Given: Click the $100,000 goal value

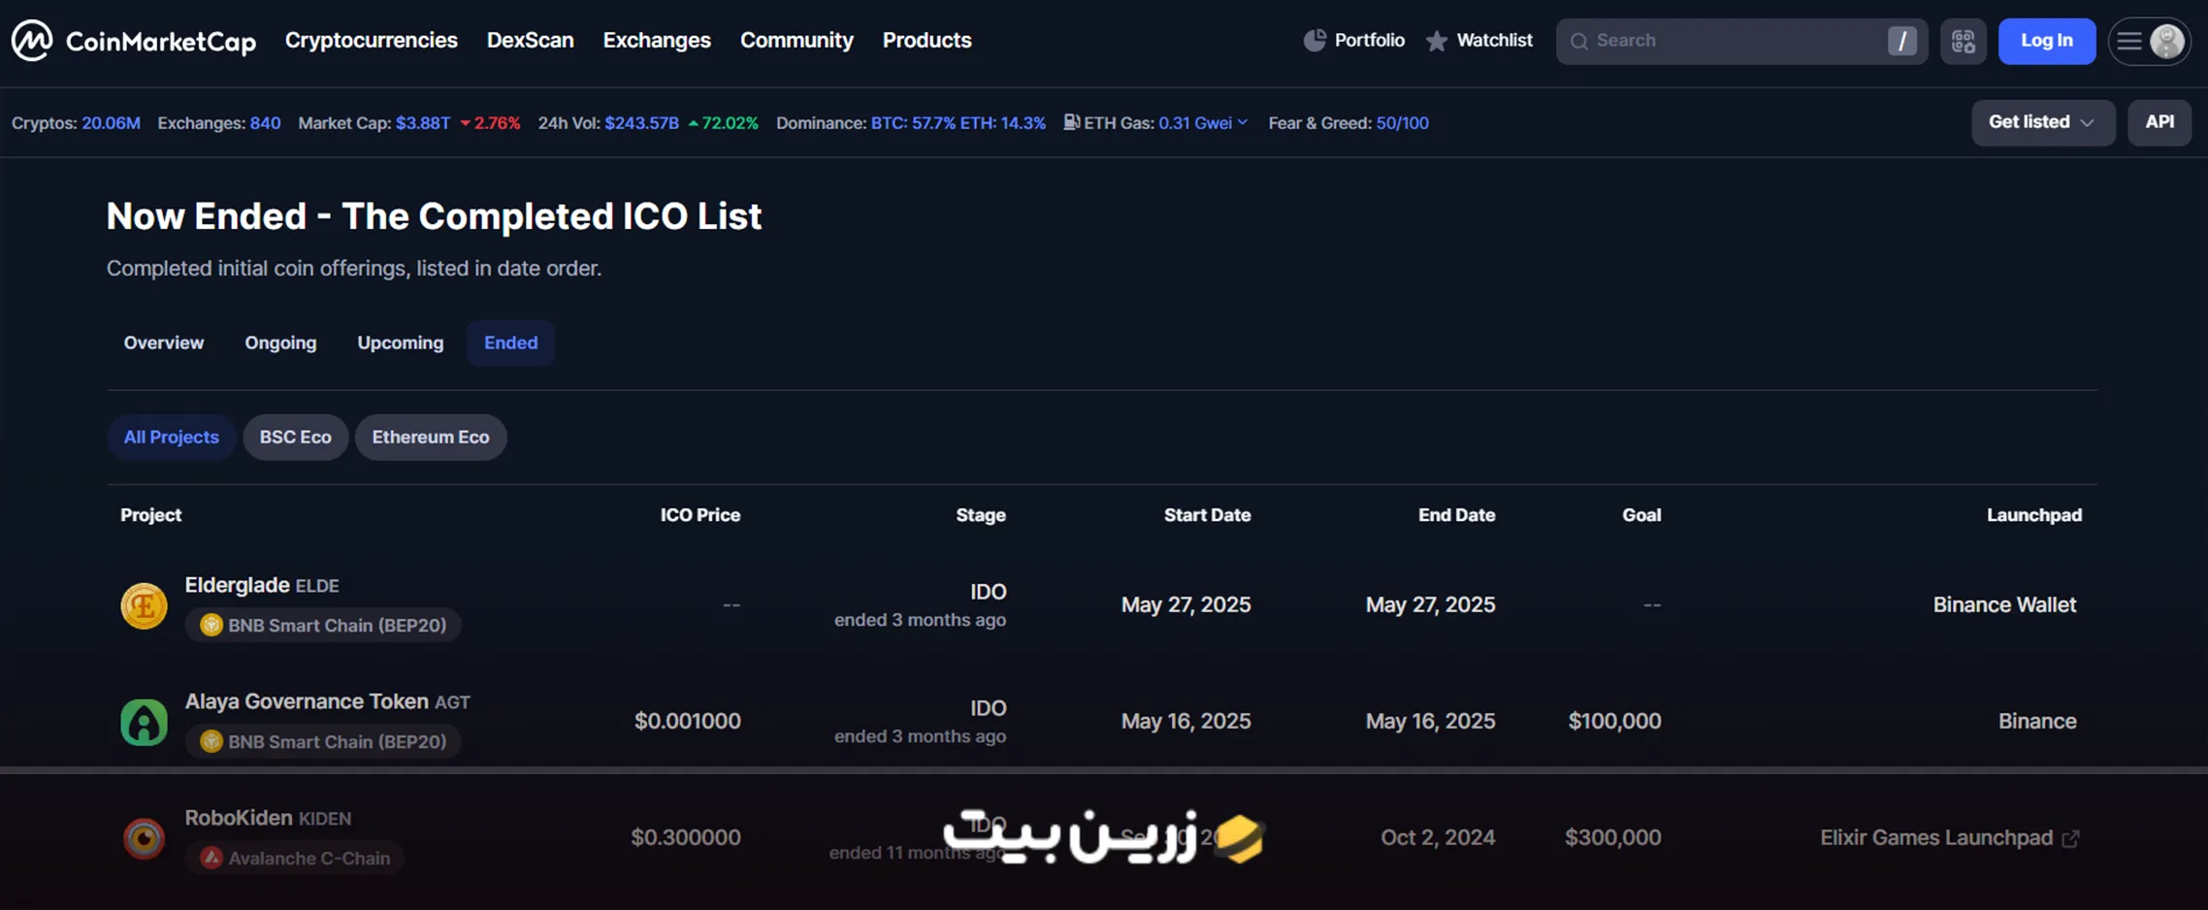Looking at the screenshot, I should 1614,721.
